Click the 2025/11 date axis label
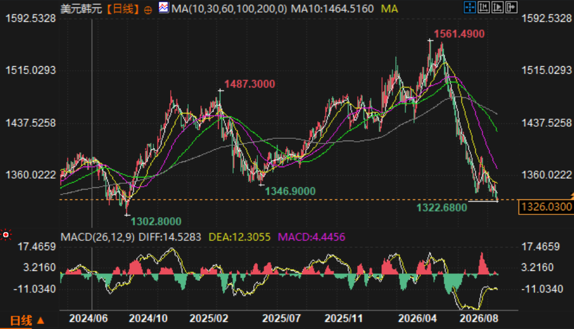This screenshot has height=329, width=574. (343, 319)
